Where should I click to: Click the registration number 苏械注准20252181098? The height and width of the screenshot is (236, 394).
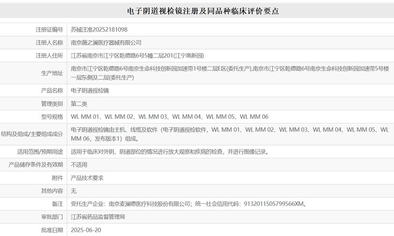click(x=99, y=30)
